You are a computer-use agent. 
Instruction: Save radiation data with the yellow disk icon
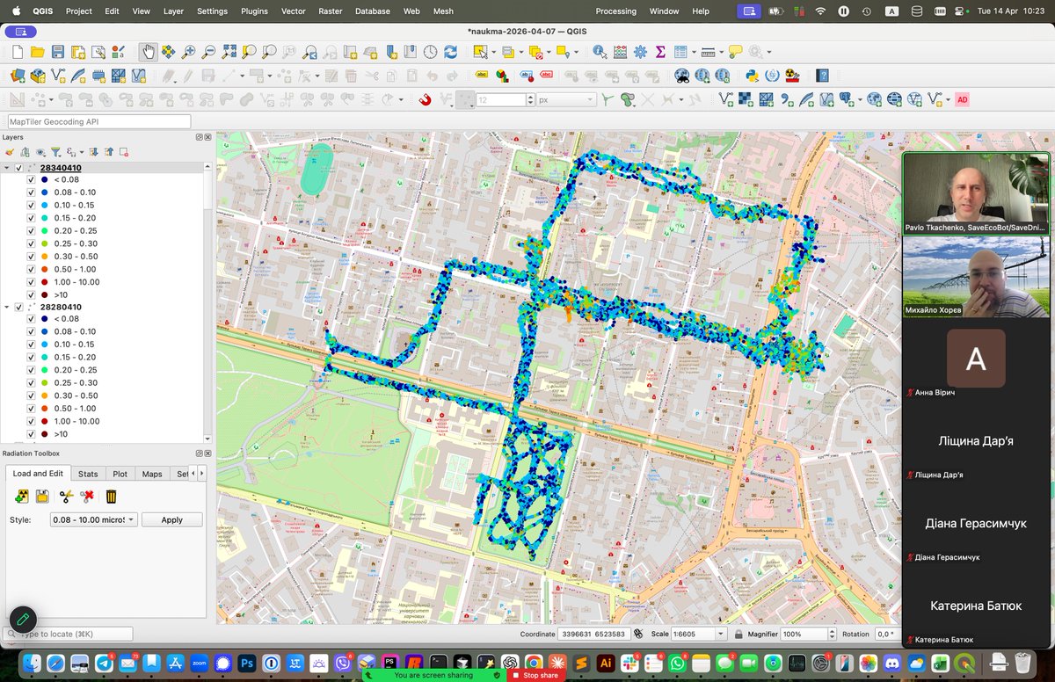(x=41, y=497)
